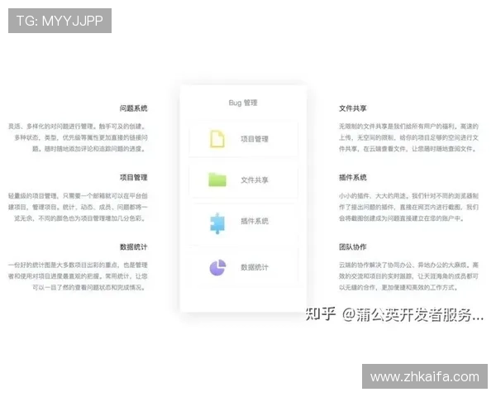The height and width of the screenshot is (397, 496).
Task: Select the 文件共享 label in the center card
Action: click(255, 180)
